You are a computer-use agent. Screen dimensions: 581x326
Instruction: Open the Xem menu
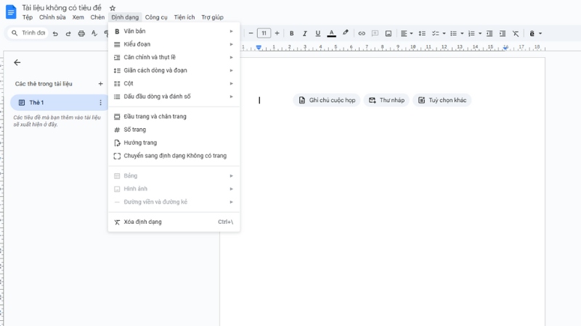[78, 17]
